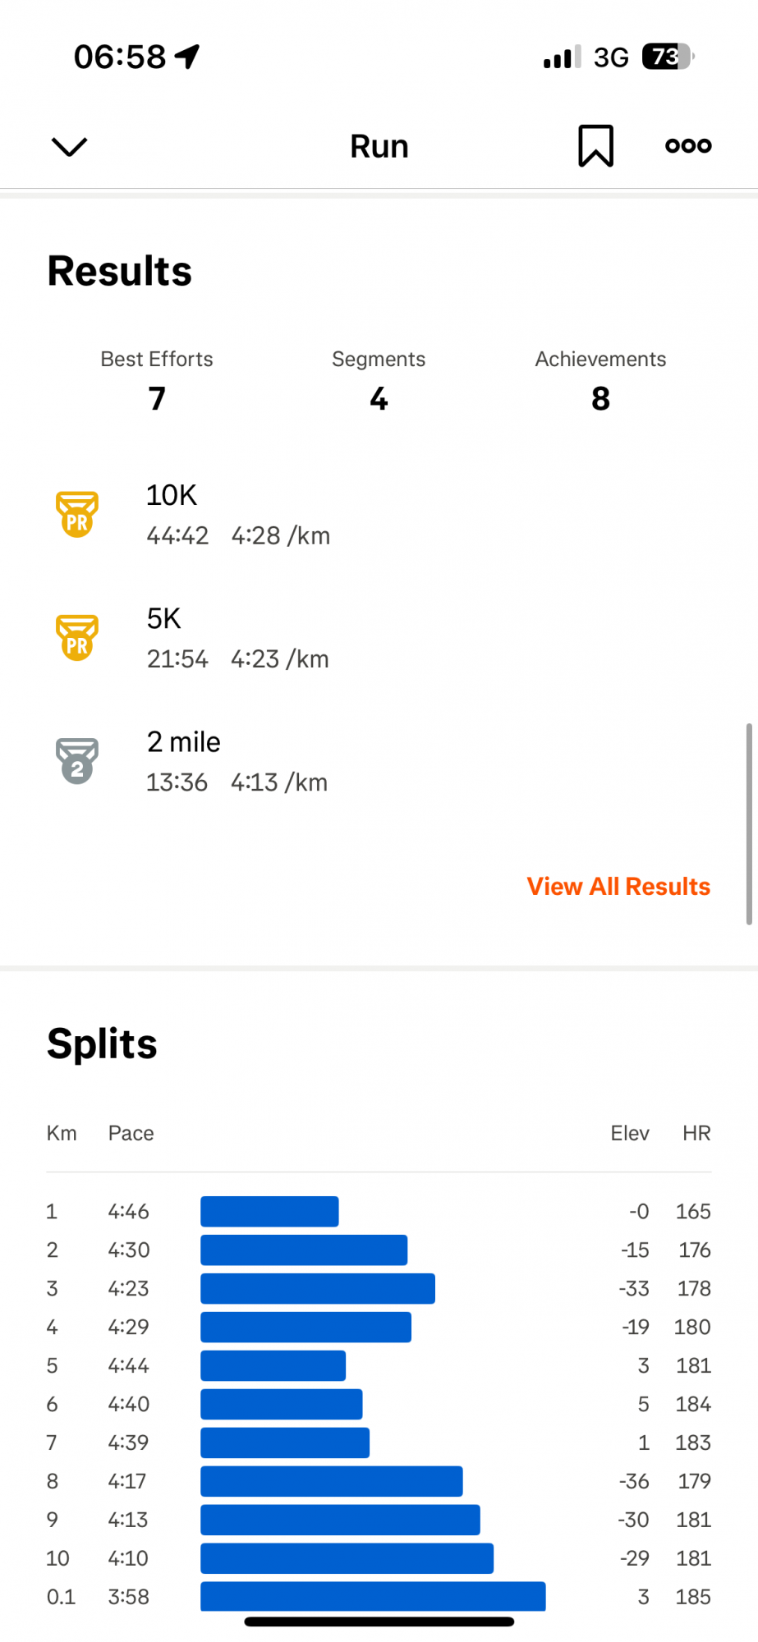The image size is (758, 1642).
Task: Open the 10K best effort result
Action: (238, 515)
